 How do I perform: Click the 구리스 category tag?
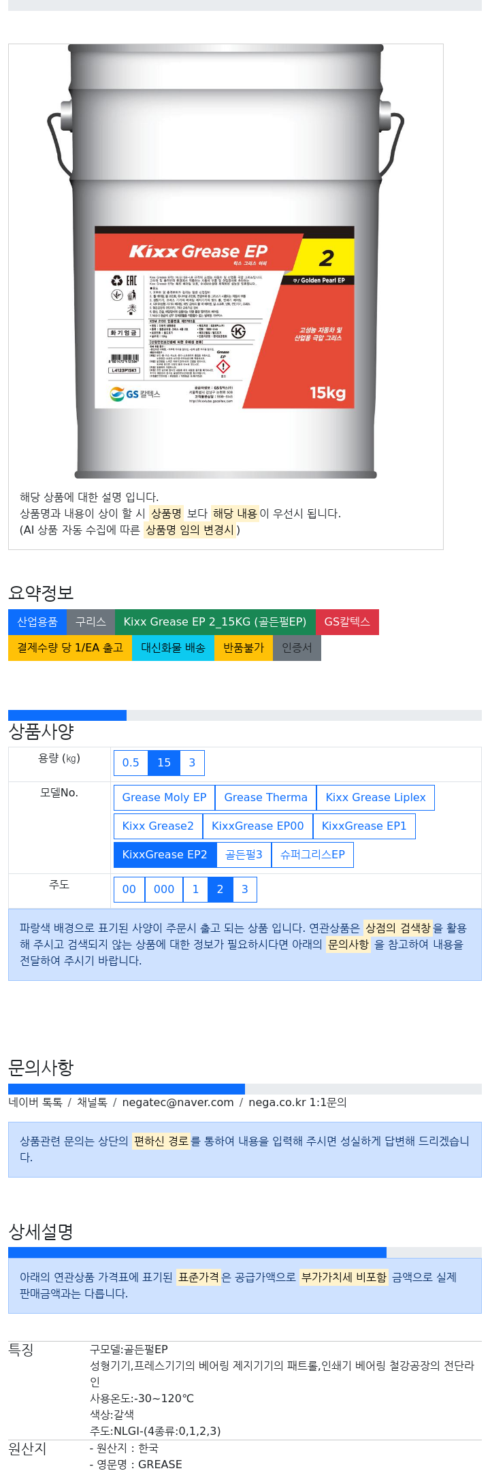pos(91,621)
